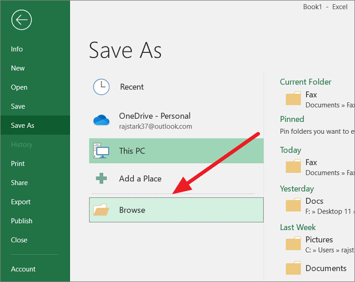
Task: Open the Print page
Action: point(35,163)
